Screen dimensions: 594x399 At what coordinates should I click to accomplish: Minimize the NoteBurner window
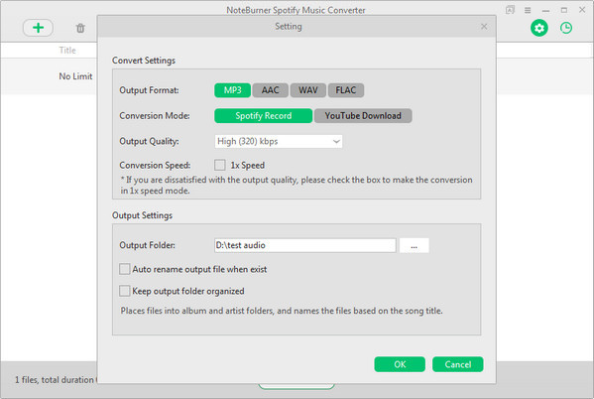pos(545,10)
